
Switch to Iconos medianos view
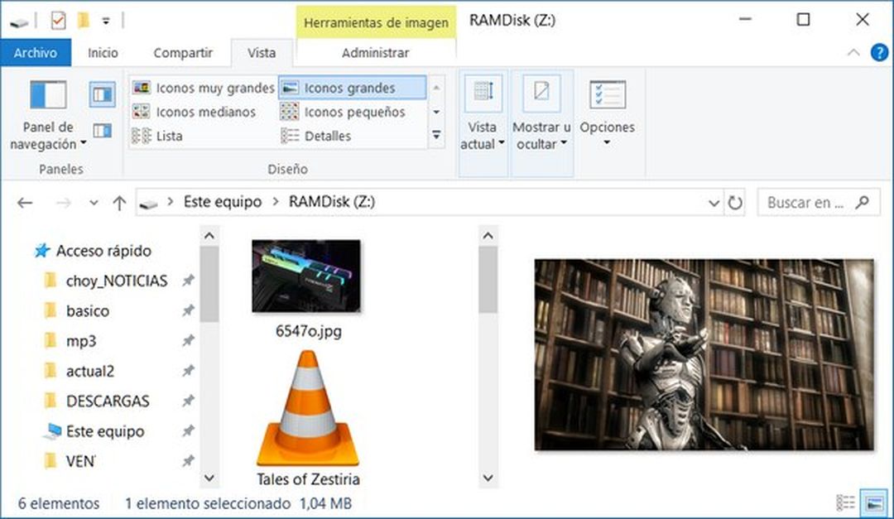(197, 112)
